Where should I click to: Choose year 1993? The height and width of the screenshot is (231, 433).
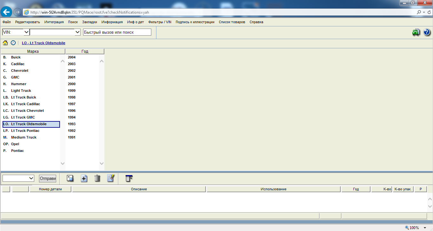coord(72,124)
